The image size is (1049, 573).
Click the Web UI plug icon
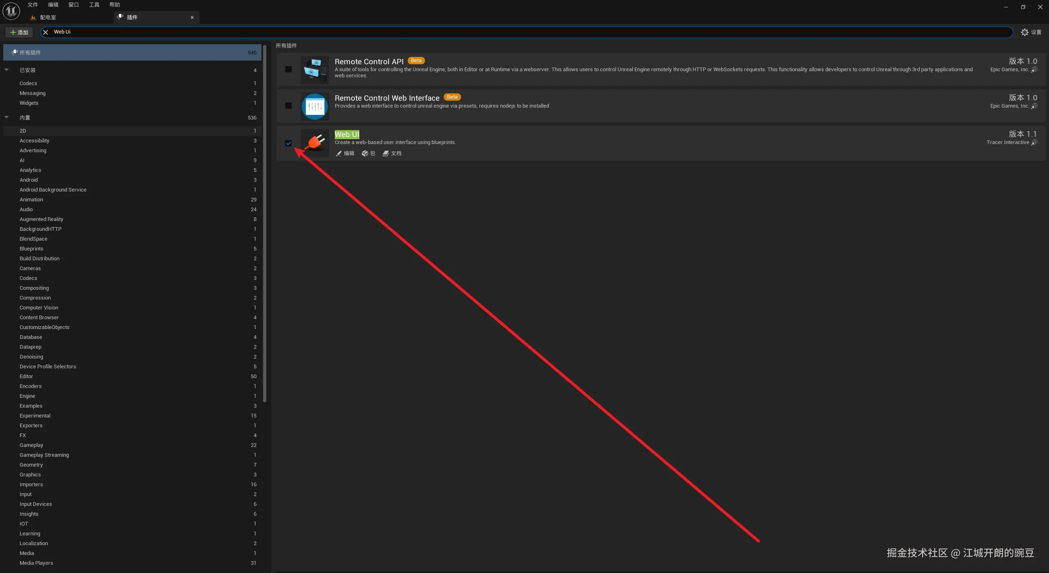(315, 142)
